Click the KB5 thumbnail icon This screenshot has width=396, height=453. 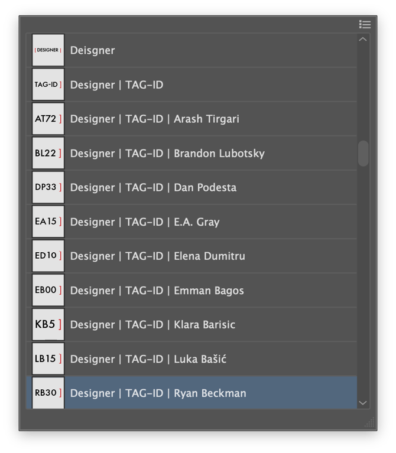click(x=48, y=324)
